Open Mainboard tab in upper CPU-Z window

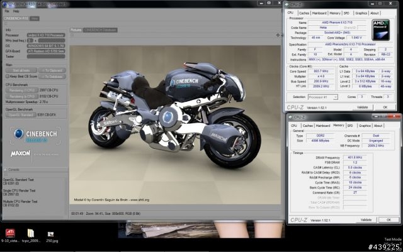(319, 13)
